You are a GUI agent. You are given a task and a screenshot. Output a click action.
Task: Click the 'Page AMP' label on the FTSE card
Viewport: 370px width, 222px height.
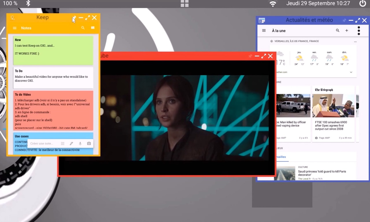tap(324, 138)
